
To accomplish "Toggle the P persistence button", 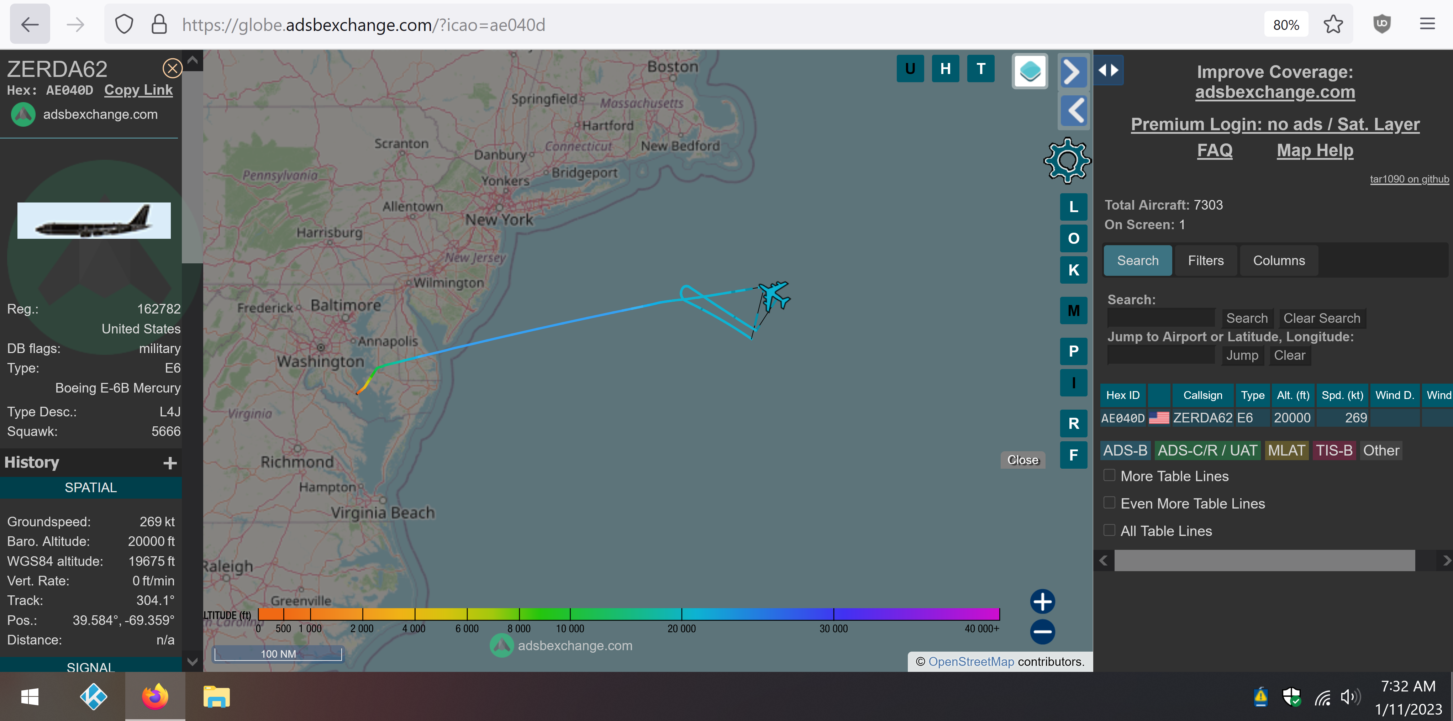I will (1073, 352).
